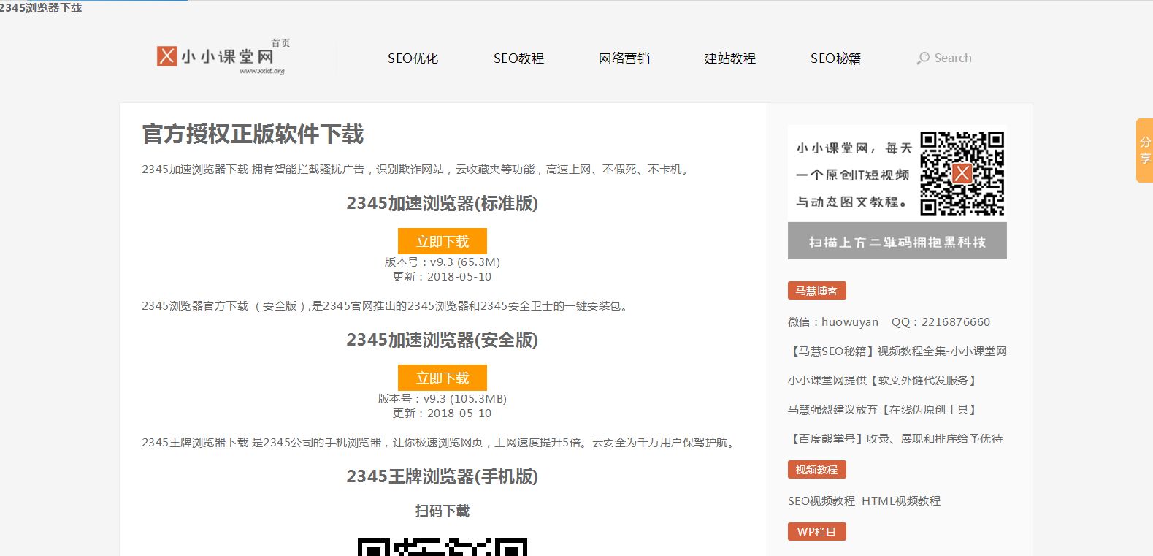Open the 软文外链代发服务 link
The image size is (1153, 556).
(883, 381)
